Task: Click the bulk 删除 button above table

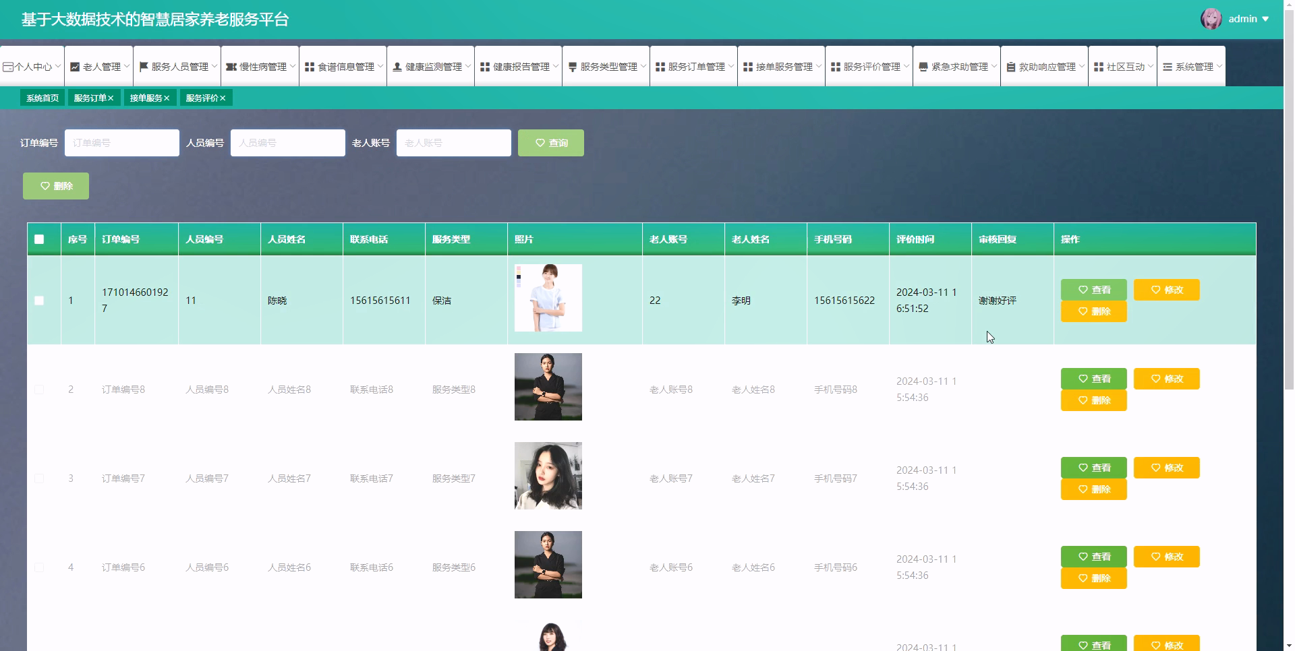Action: point(56,186)
